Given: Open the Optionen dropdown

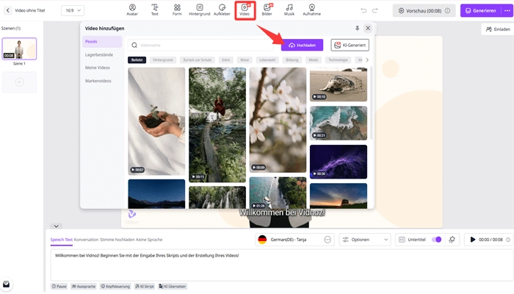Looking at the screenshot, I should coord(365,240).
